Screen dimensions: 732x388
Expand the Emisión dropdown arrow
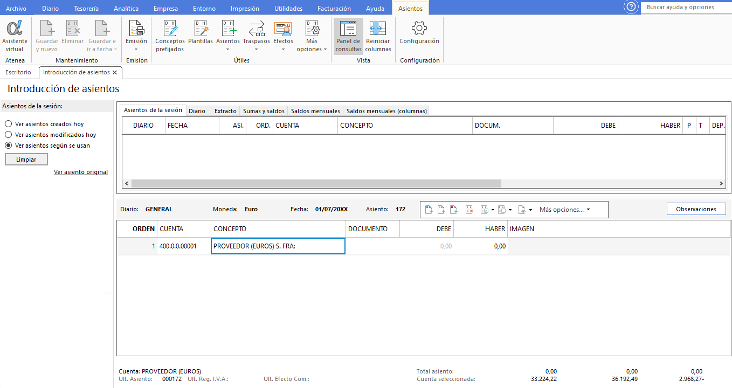click(x=136, y=50)
